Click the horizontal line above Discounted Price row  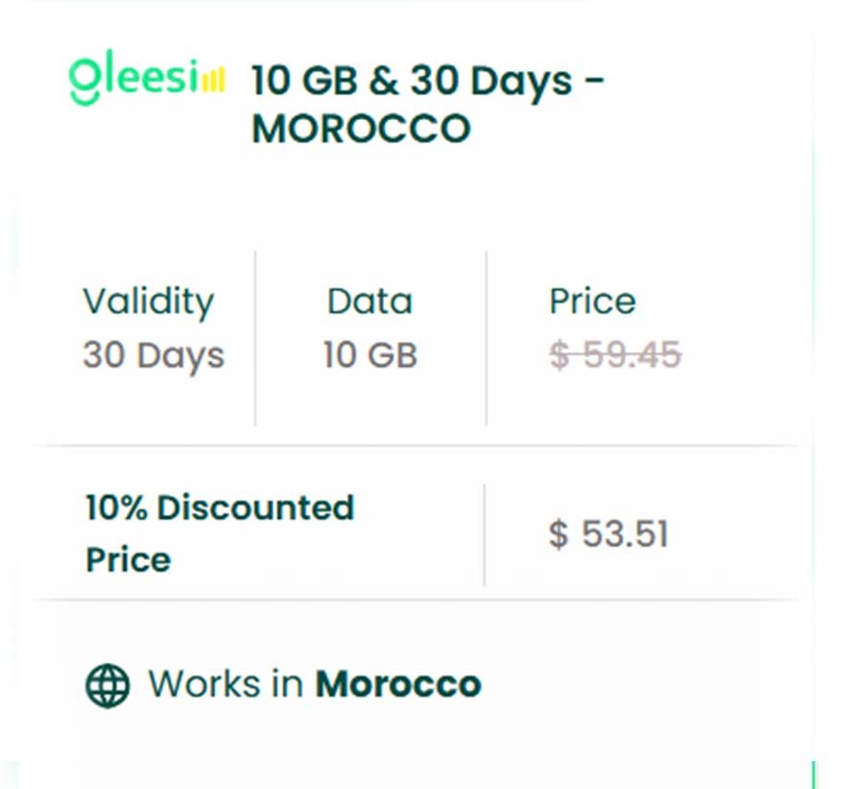click(x=415, y=445)
